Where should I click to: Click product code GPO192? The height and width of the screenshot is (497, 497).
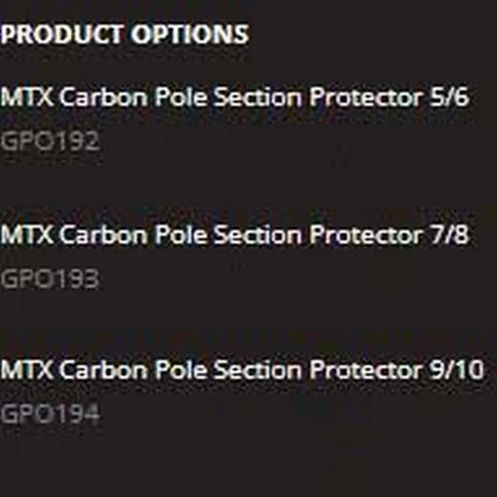[x=50, y=142]
